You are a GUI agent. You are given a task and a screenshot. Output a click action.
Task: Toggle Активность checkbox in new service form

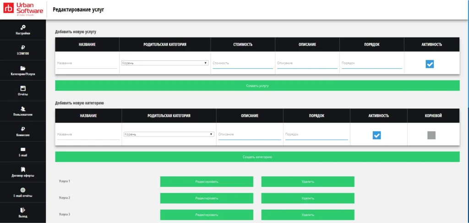(x=430, y=64)
